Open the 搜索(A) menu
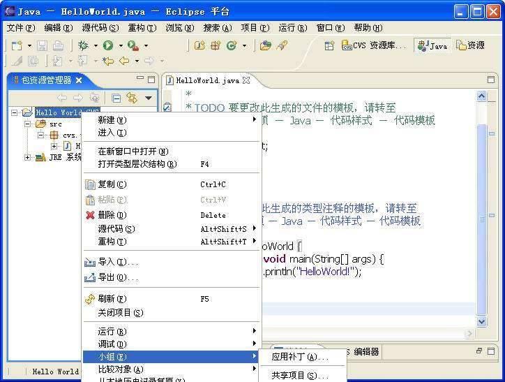Viewport: 505px width, 382px height. point(218,28)
